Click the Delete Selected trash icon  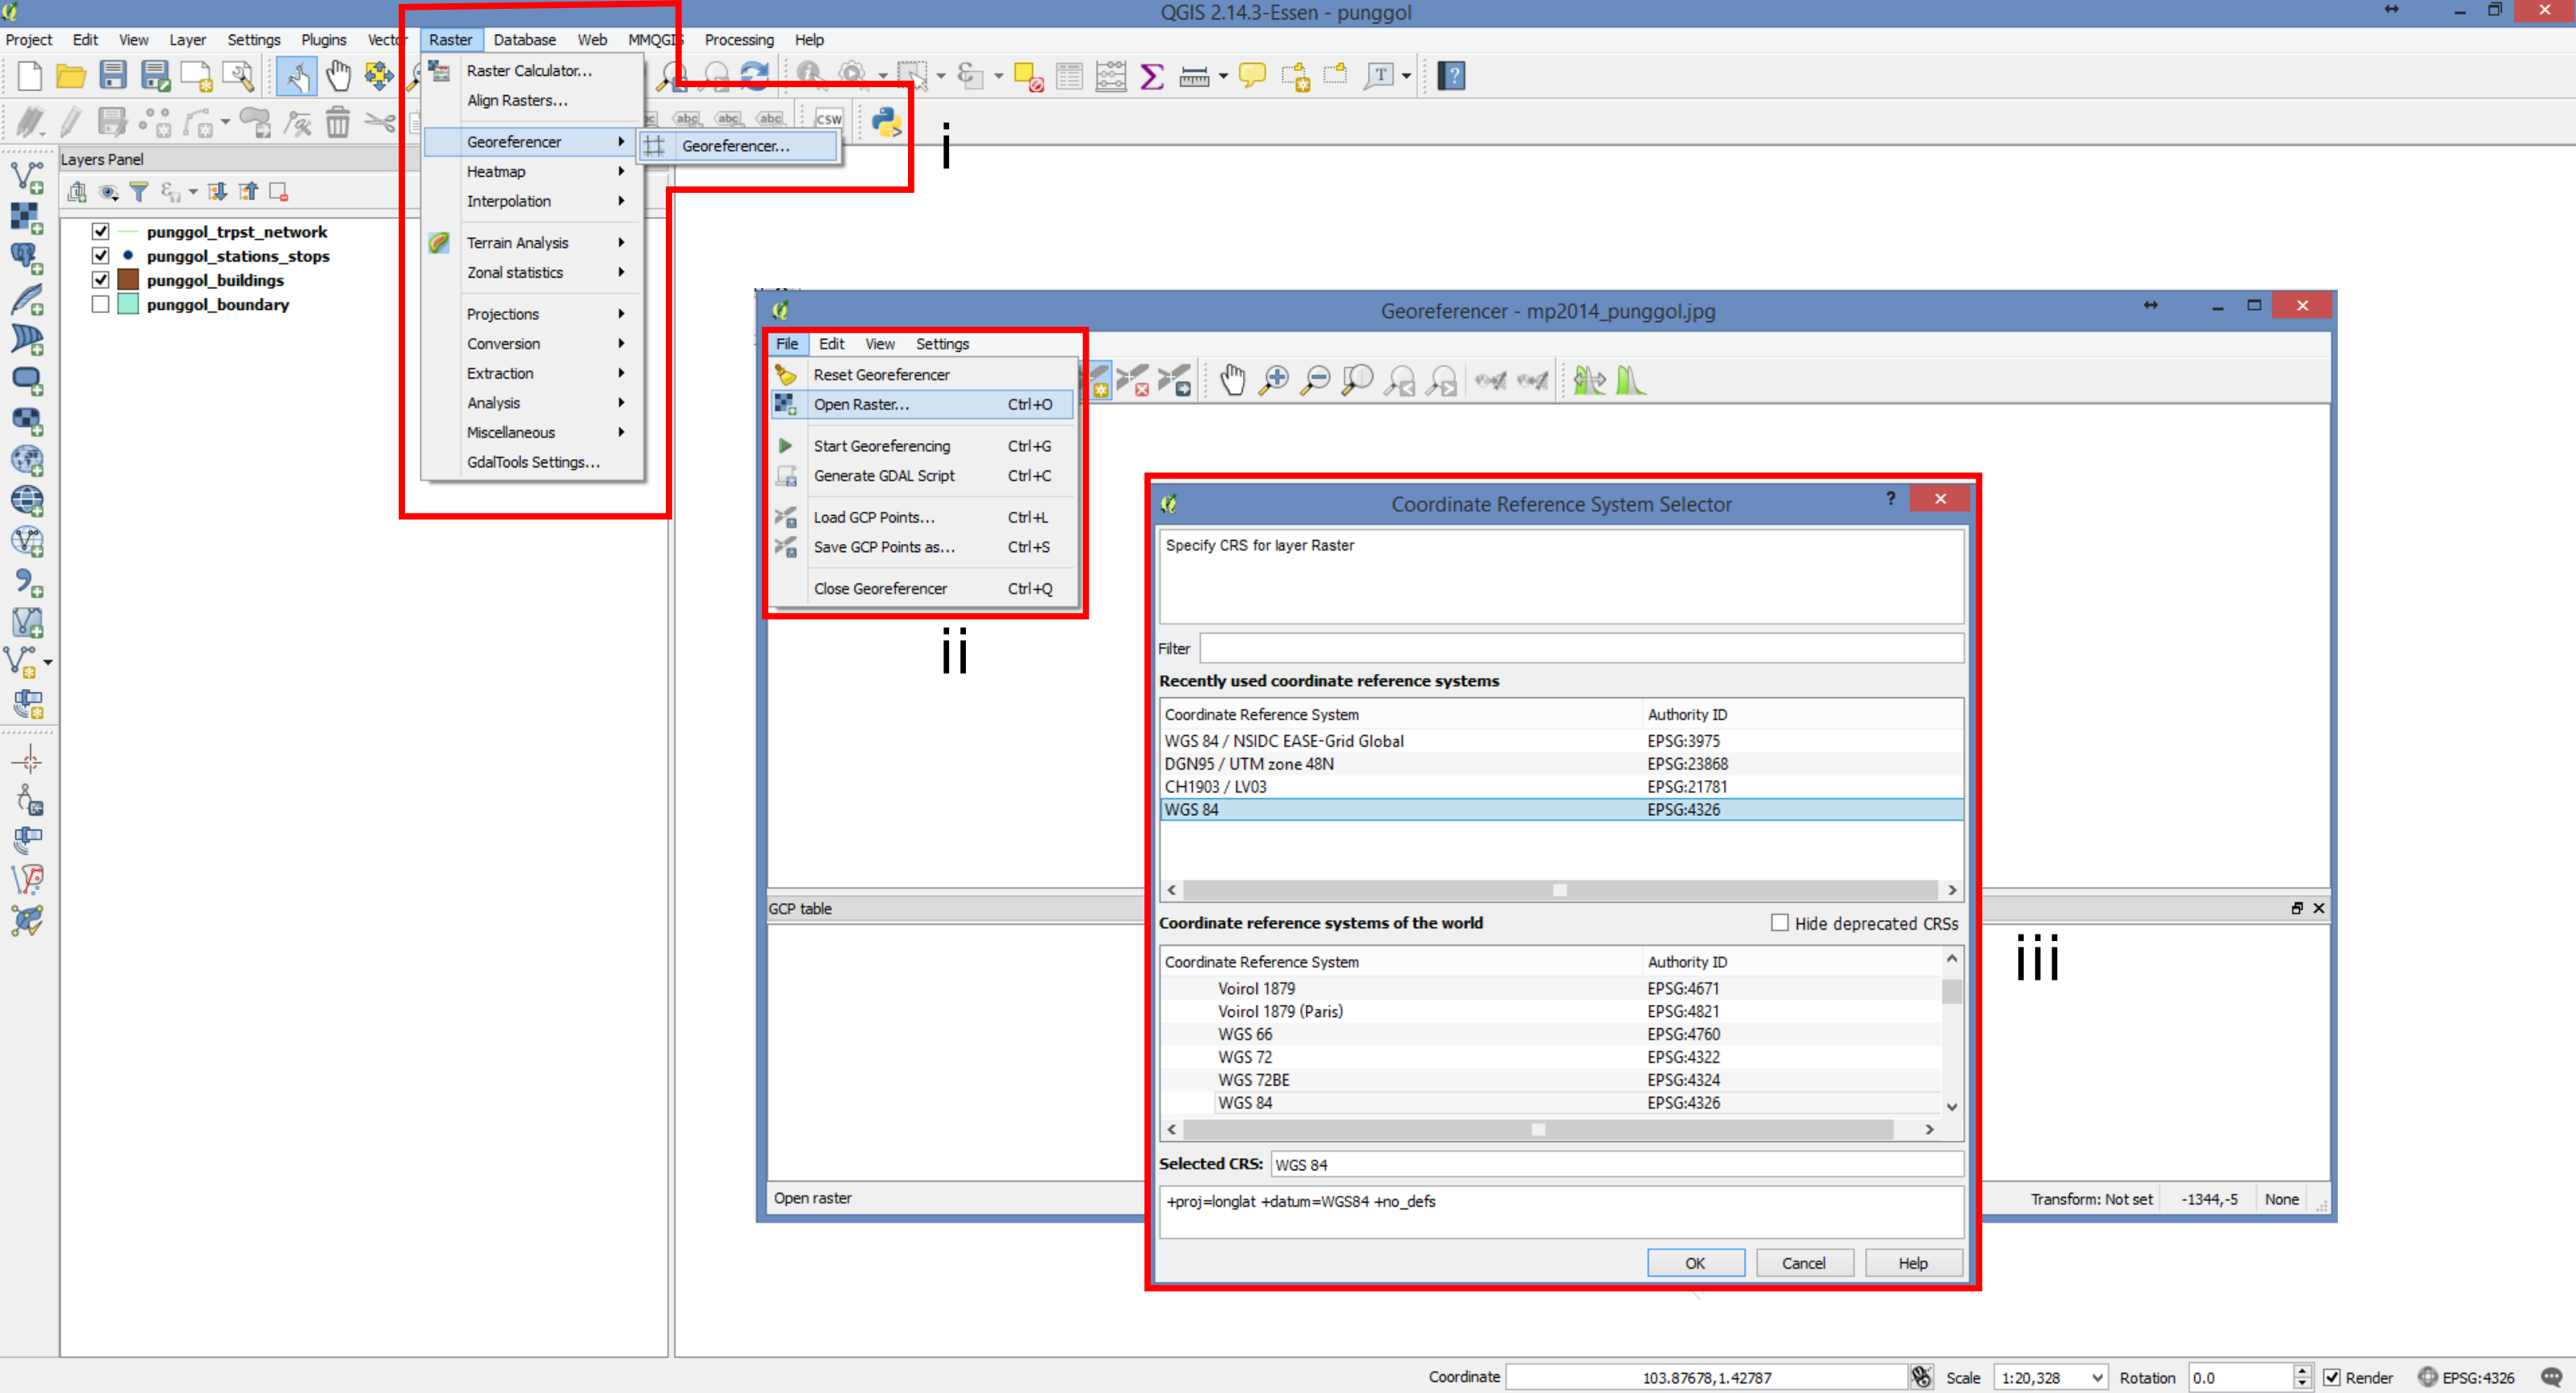pyautogui.click(x=338, y=123)
